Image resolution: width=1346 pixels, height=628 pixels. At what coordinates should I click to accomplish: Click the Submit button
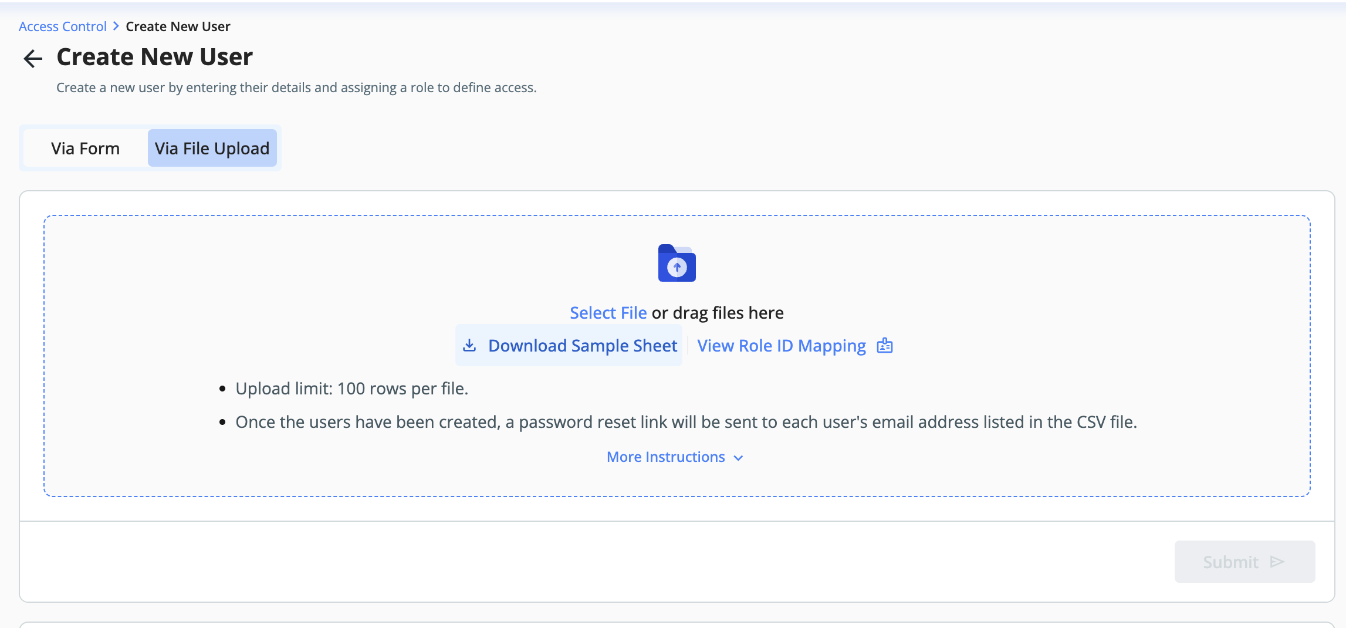coord(1244,562)
